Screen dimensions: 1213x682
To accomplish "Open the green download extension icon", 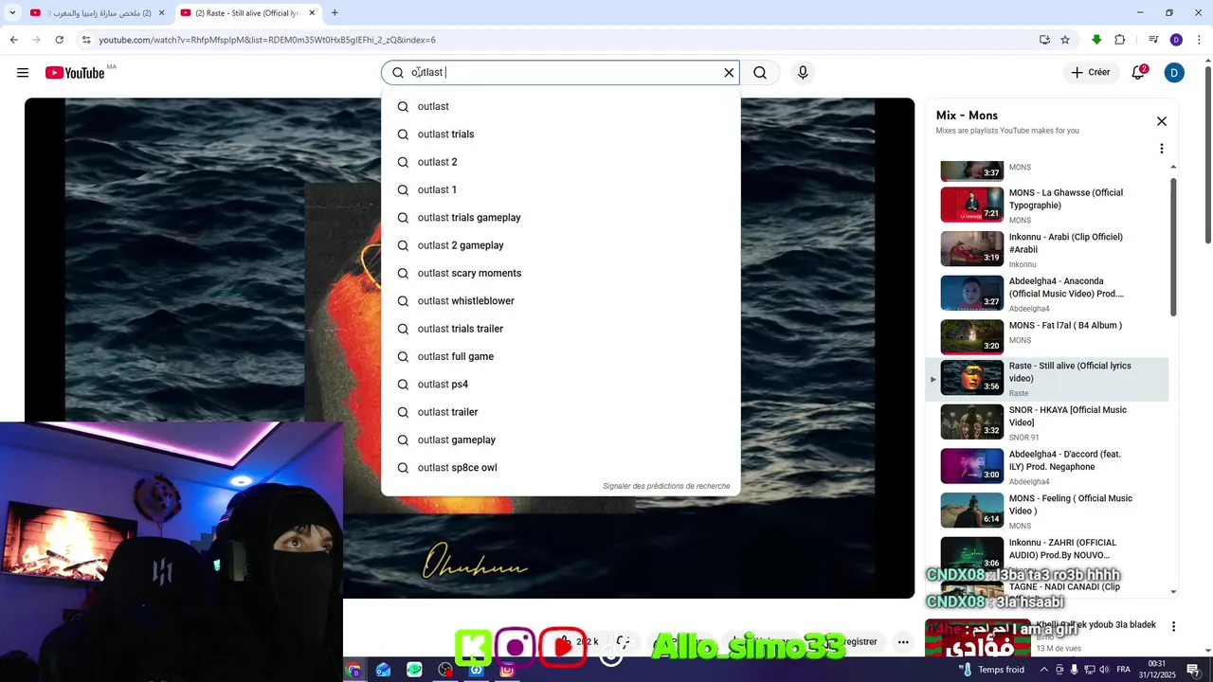I will pos(1096,40).
